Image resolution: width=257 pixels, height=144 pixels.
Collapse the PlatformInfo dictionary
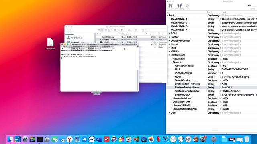pos(170,55)
